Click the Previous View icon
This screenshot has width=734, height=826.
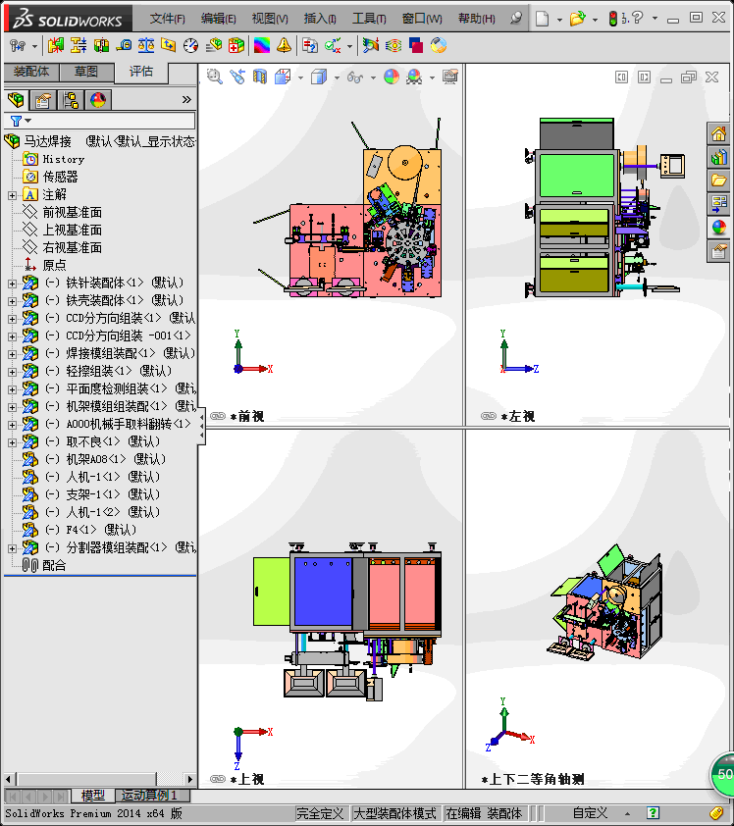tap(237, 77)
